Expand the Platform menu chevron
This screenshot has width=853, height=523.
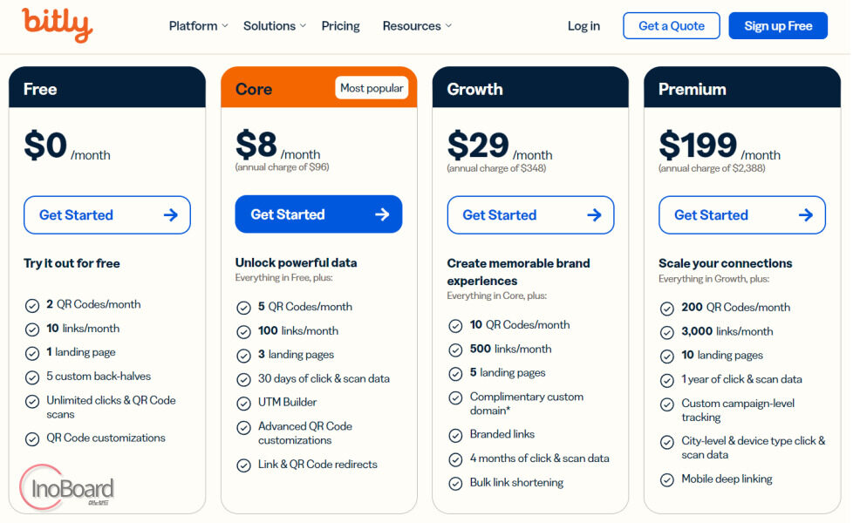click(x=225, y=25)
